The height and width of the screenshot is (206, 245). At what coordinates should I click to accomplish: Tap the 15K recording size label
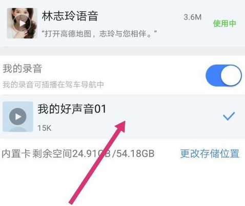pos(45,128)
